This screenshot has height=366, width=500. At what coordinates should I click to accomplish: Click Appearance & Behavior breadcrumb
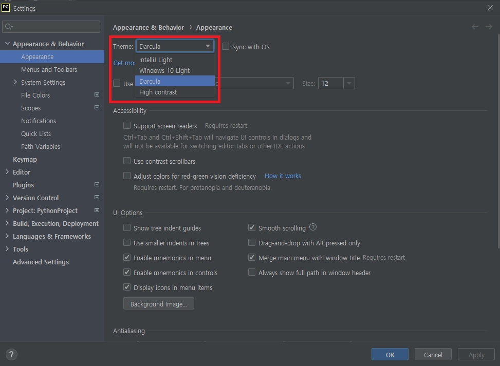point(149,27)
